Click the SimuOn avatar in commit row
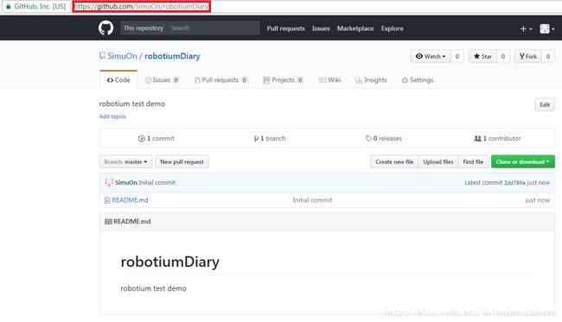This screenshot has height=322, width=562. 109,182
